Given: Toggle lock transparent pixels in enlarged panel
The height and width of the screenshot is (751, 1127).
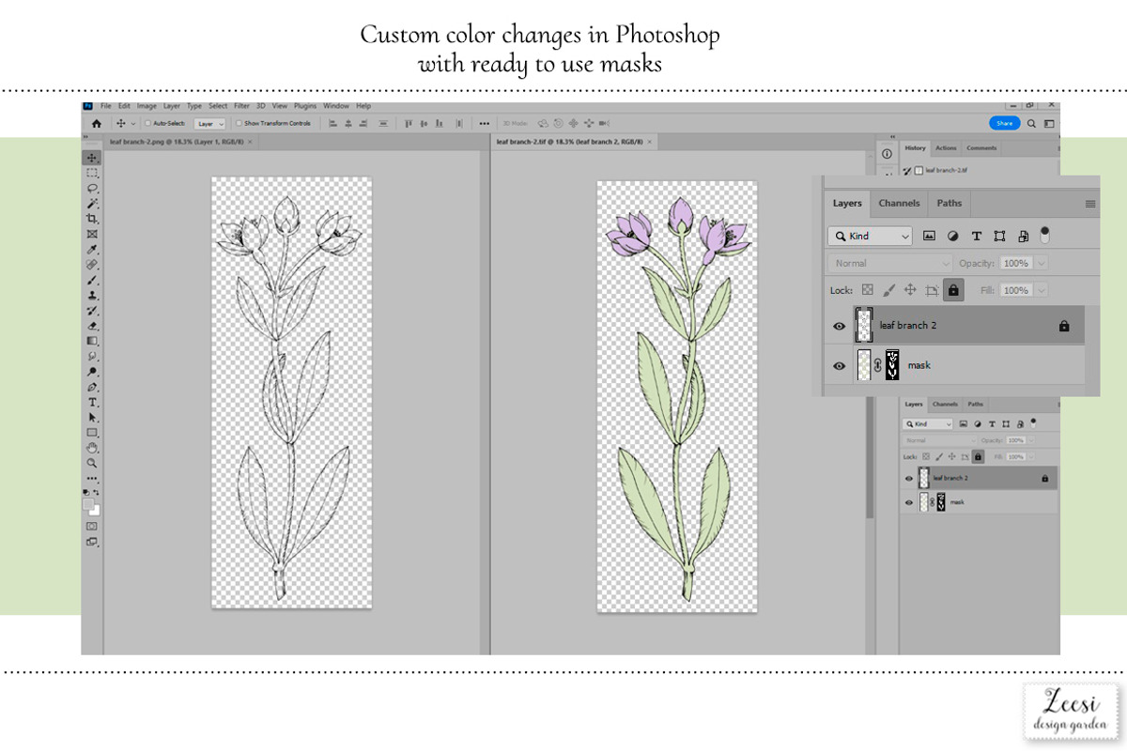Looking at the screenshot, I should 867,290.
